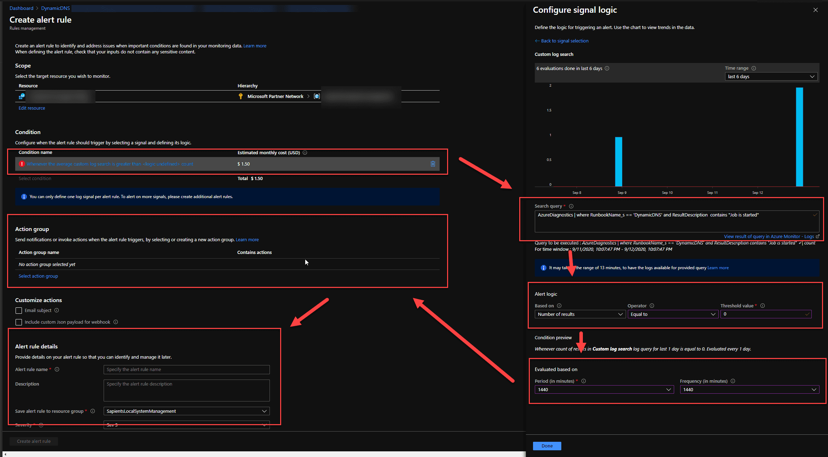This screenshot has width=828, height=457.
Task: Open info icon next to Time range
Action: pos(754,68)
